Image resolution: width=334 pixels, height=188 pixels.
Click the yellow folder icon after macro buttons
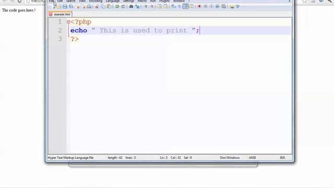pos(232,7)
